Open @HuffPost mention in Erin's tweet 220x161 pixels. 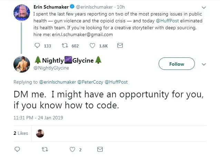coord(167,21)
